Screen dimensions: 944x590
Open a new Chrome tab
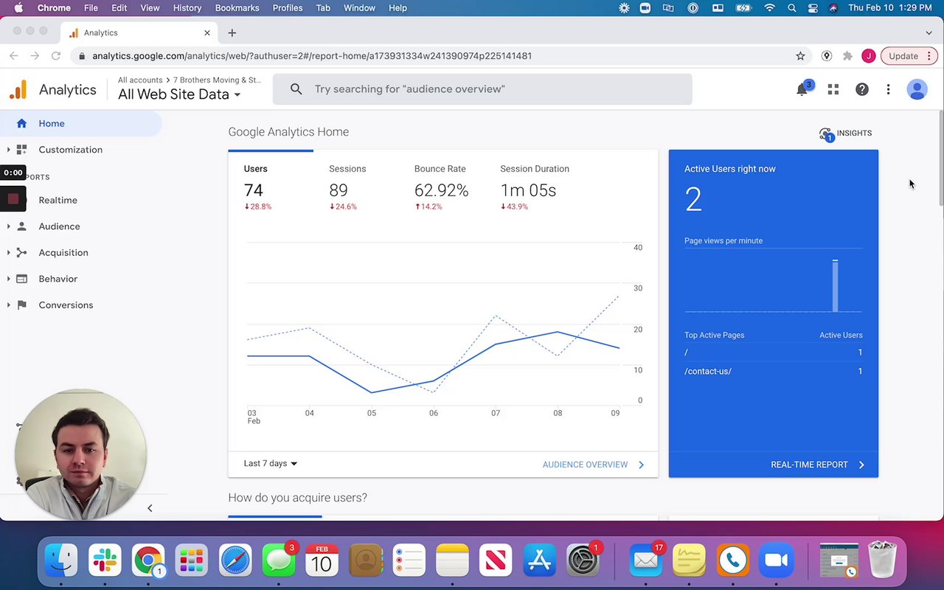click(x=232, y=32)
